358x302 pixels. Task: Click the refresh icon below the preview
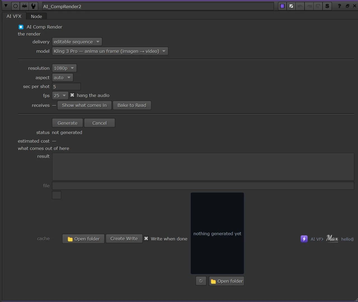point(201,281)
